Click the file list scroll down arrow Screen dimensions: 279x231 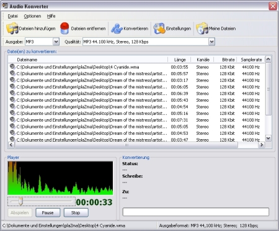coord(268,138)
